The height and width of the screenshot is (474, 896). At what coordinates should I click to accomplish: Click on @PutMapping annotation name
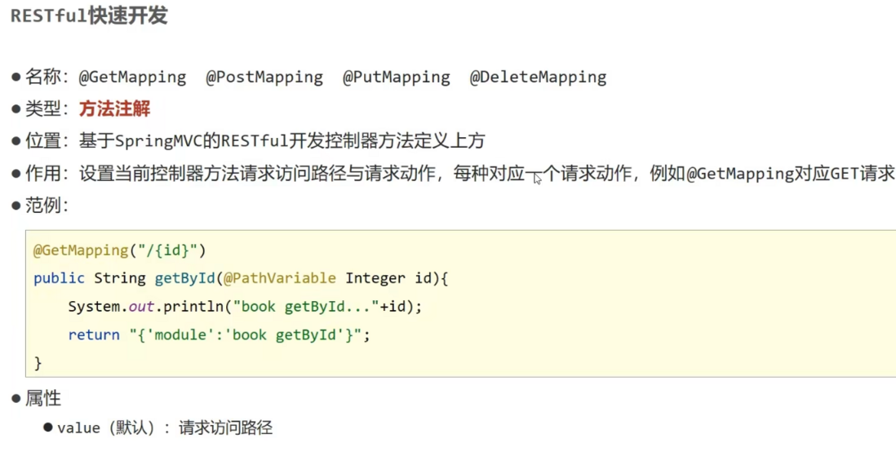pos(396,77)
